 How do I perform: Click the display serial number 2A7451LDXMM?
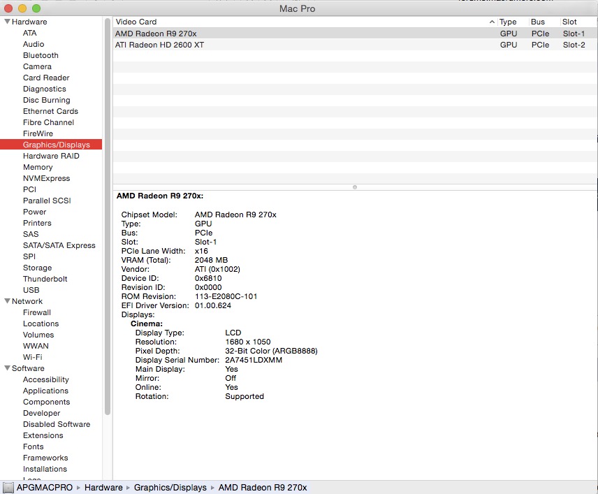click(x=253, y=360)
